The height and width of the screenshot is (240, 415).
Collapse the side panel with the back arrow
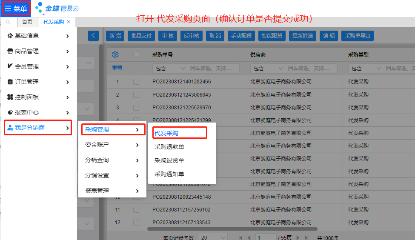[93, 36]
